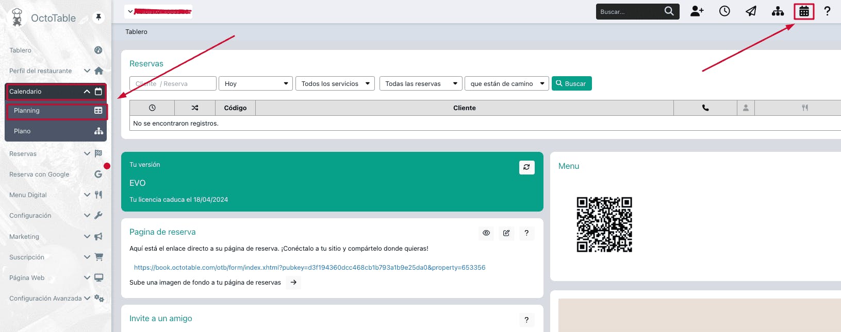Click Invite a un amigo help question mark
841x332 pixels.
[526, 320]
